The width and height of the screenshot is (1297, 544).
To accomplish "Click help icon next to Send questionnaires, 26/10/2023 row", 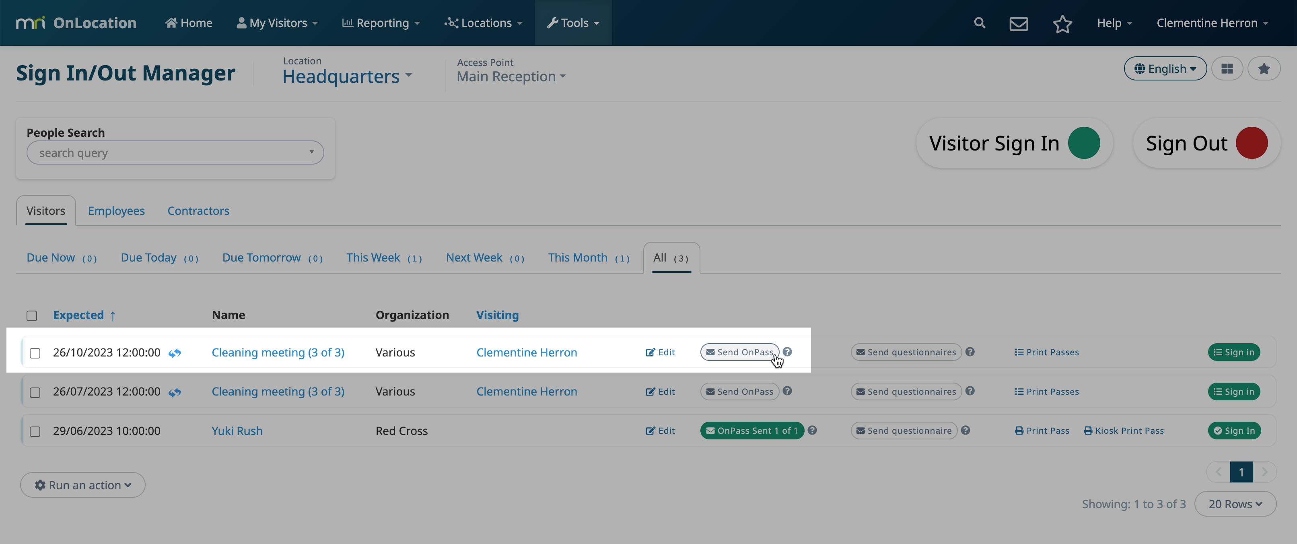I will click(970, 352).
